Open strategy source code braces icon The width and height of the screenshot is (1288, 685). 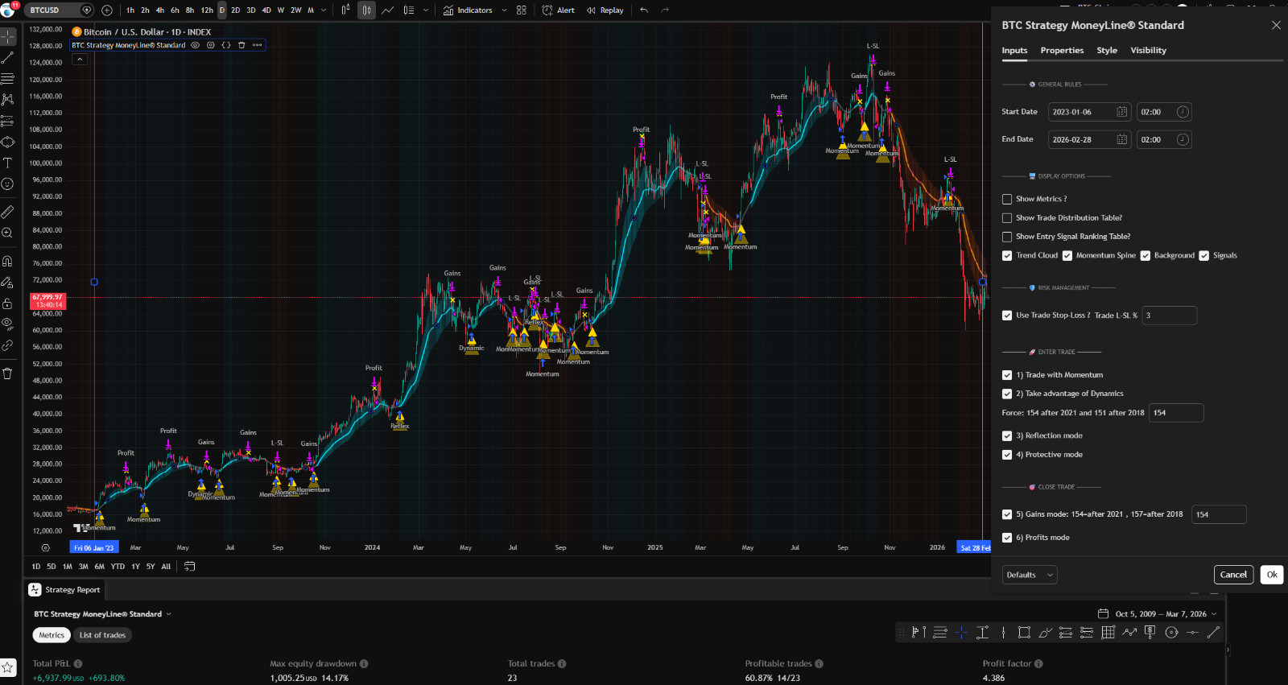click(226, 45)
